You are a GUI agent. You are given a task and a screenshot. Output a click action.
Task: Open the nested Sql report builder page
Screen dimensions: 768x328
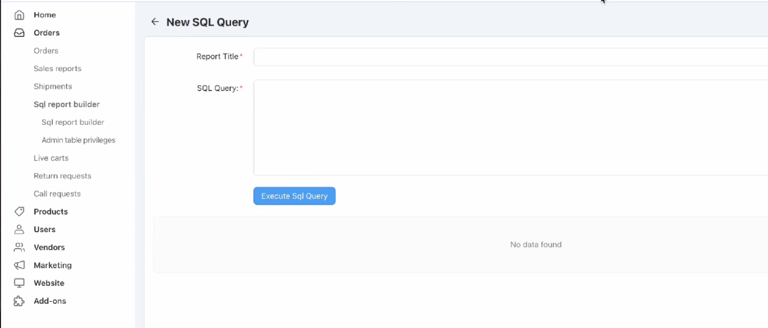(73, 122)
